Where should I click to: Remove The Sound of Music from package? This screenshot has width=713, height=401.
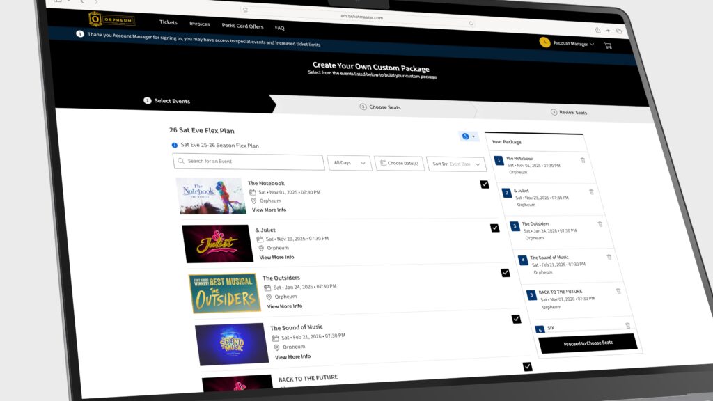click(x=609, y=257)
